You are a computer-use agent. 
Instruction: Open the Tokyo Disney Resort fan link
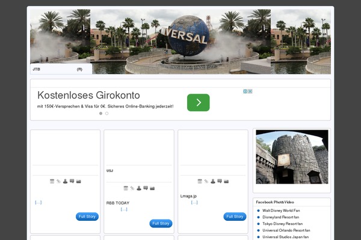(x=283, y=224)
